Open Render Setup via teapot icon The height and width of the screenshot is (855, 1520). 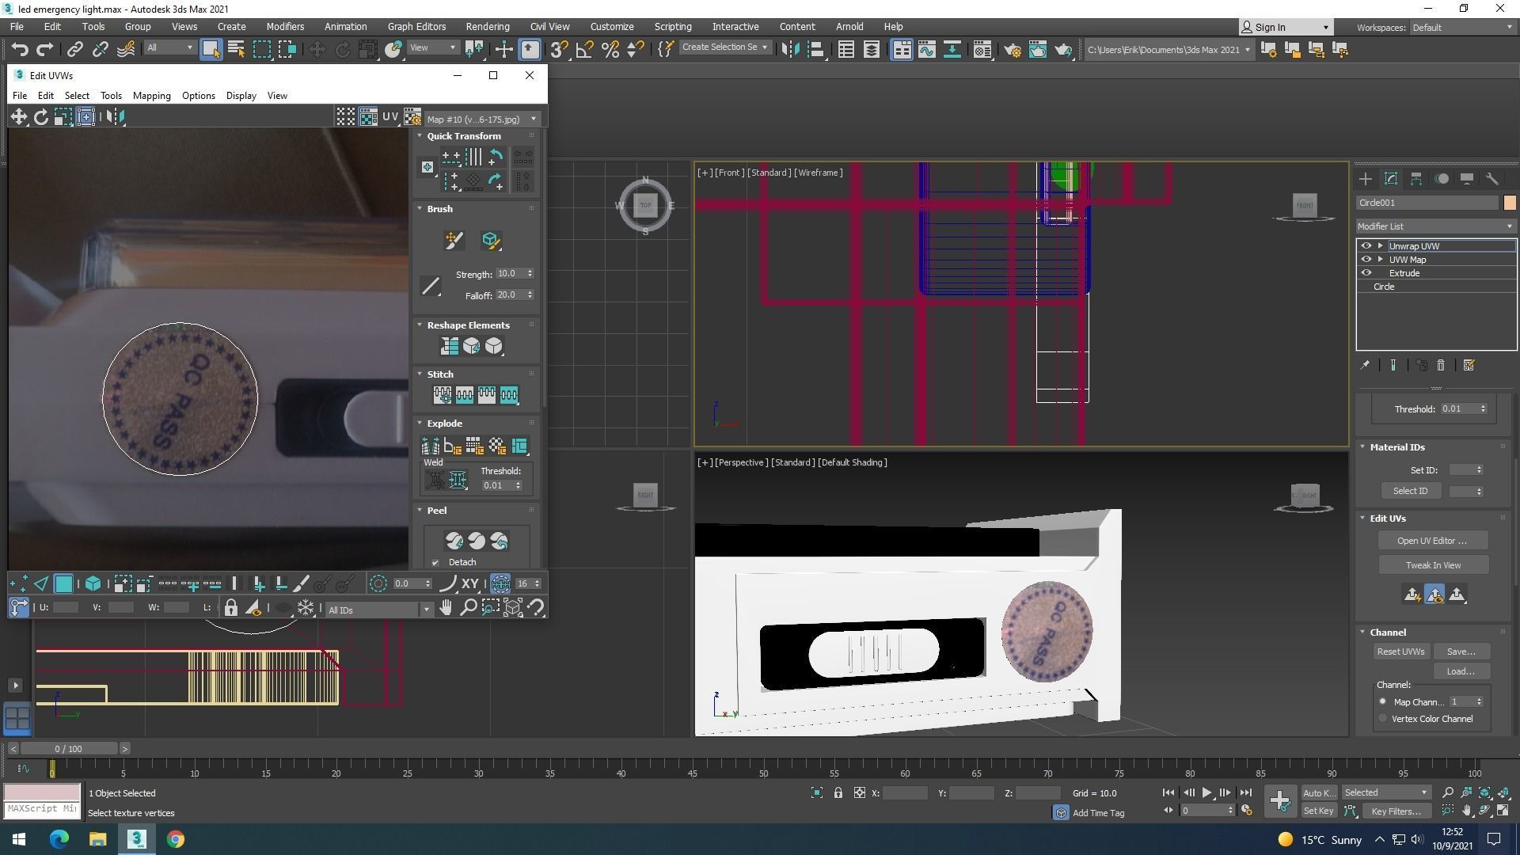coord(1013,49)
